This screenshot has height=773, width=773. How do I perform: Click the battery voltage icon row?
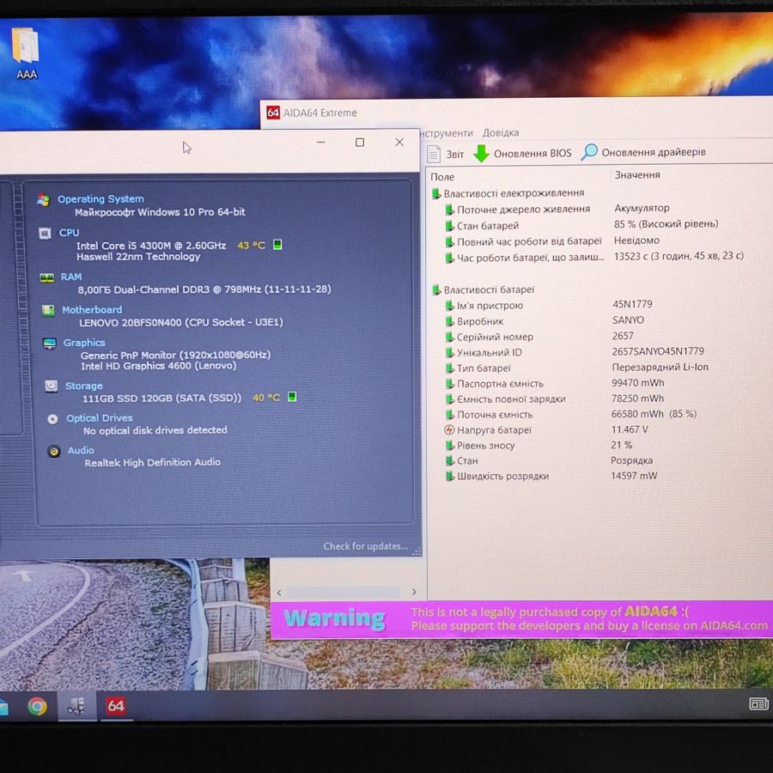click(545, 430)
